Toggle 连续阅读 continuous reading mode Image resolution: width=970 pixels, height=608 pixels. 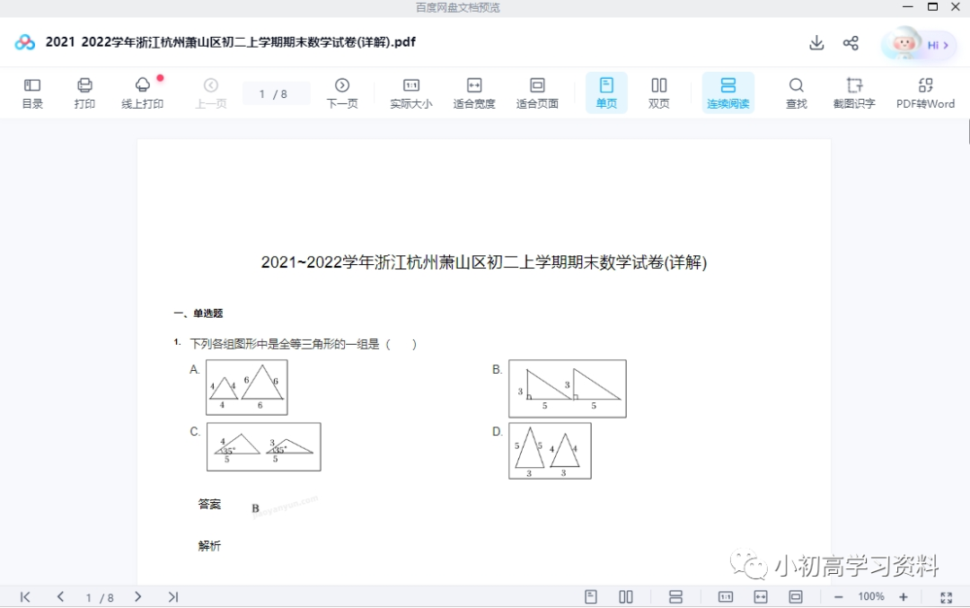tap(728, 93)
